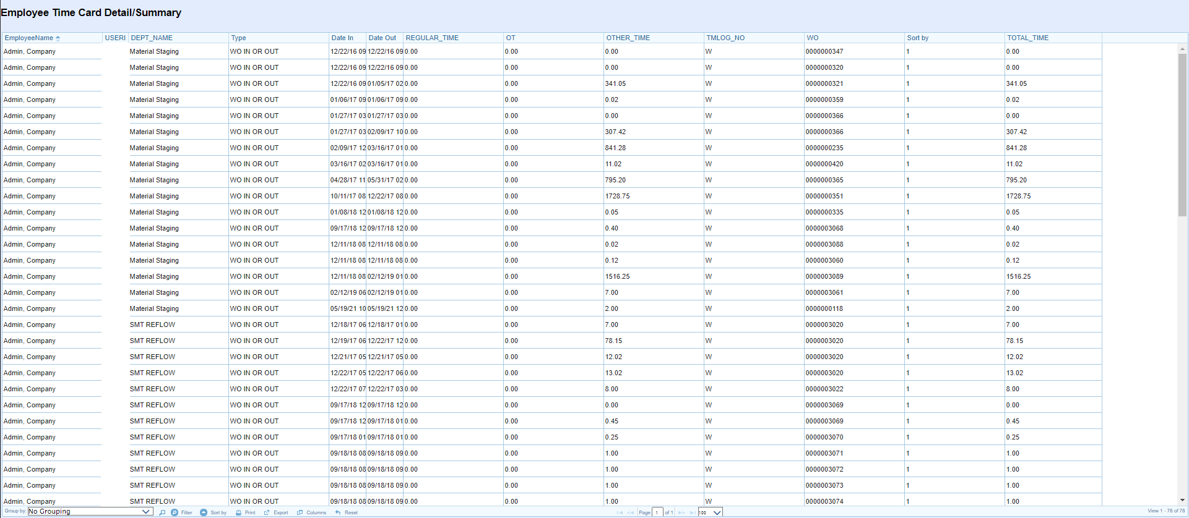
Task: Click the Type column header
Action: [279, 38]
